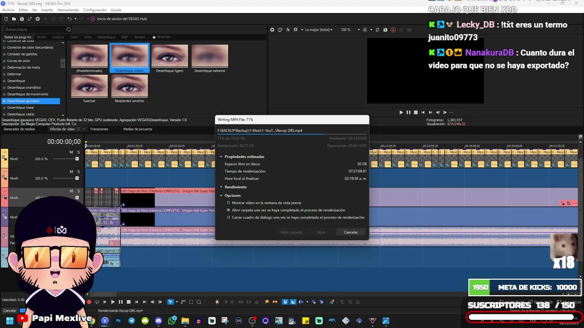Viewport: 584px width, 328px height.
Task: Click the red circled V icon in preview toolbar
Action: (393, 30)
